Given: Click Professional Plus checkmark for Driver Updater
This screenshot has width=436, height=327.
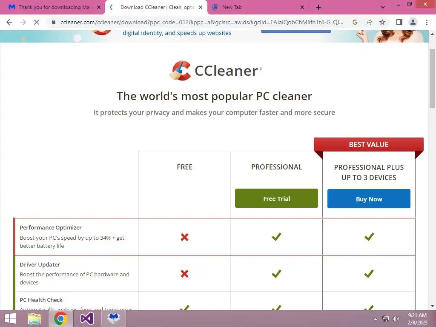Looking at the screenshot, I should coord(369,273).
